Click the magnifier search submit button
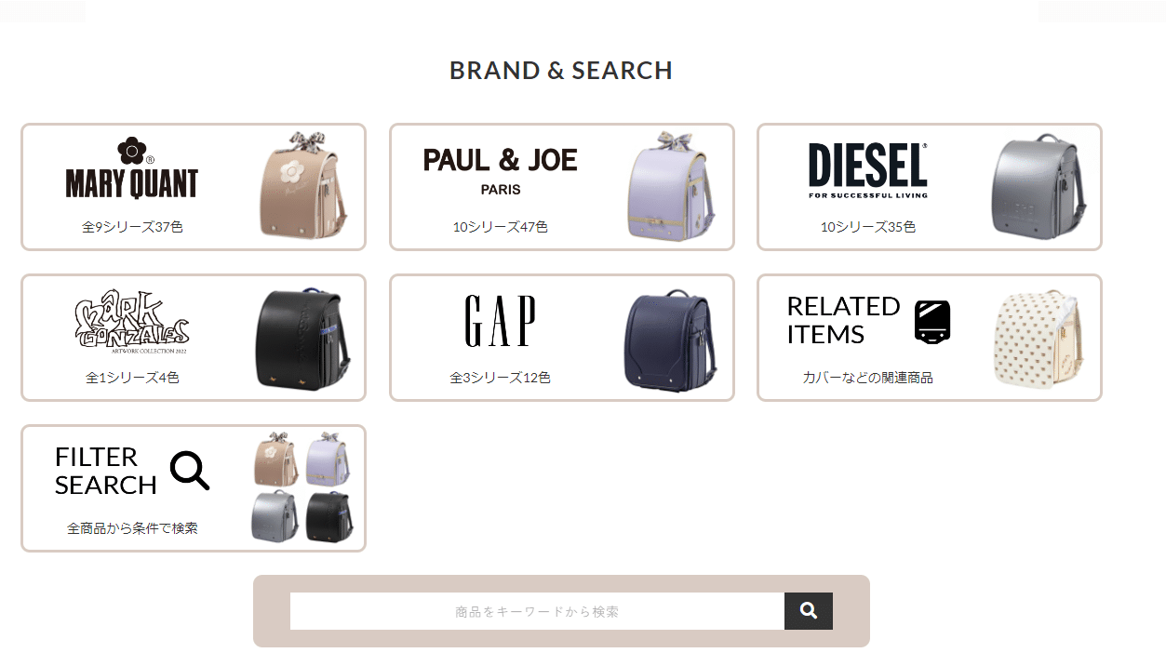This screenshot has height=666, width=1166. [808, 611]
